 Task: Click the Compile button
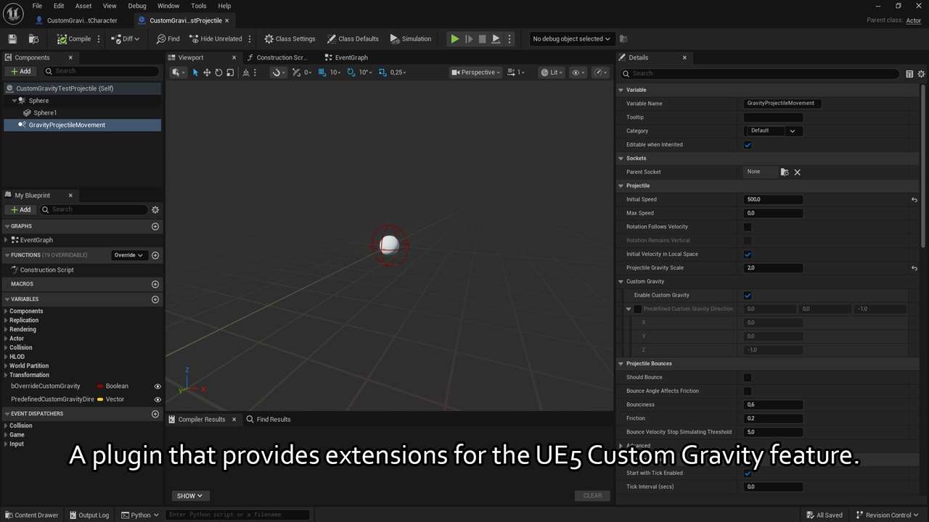pos(75,39)
